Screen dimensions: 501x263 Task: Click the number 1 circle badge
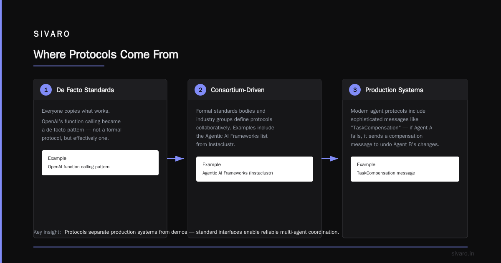pos(46,90)
